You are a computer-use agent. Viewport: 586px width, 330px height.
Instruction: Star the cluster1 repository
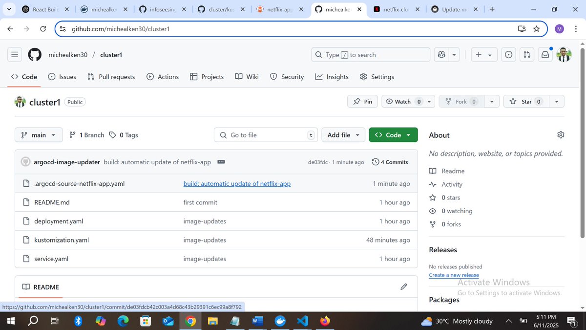click(526, 102)
